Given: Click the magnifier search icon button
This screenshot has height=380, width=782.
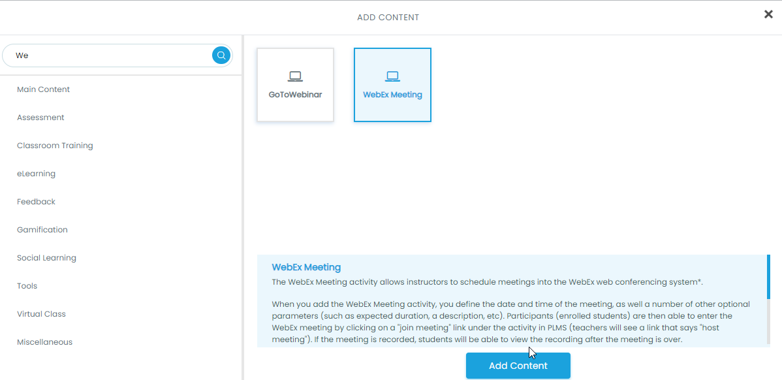Looking at the screenshot, I should pyautogui.click(x=221, y=55).
